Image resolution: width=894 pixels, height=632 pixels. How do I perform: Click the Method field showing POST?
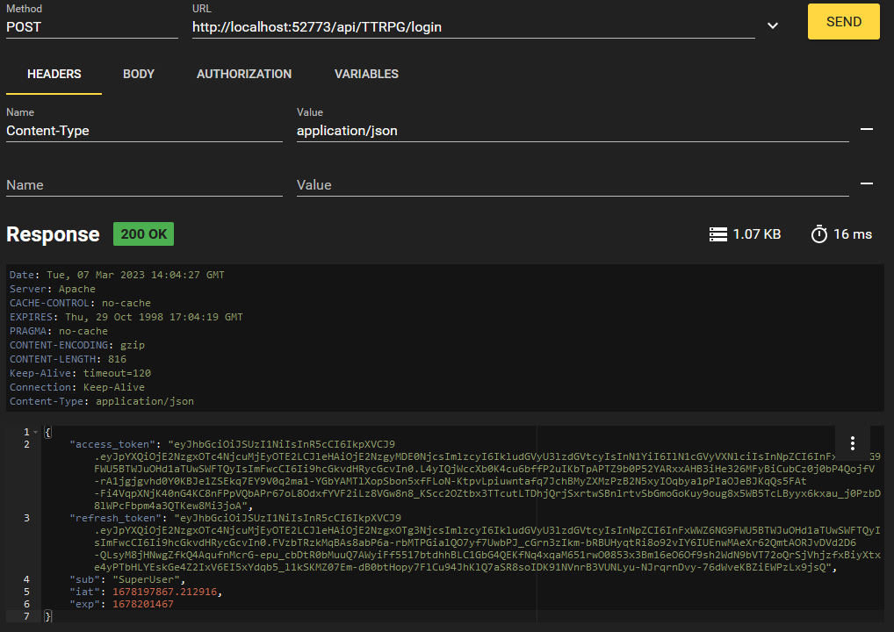point(91,27)
